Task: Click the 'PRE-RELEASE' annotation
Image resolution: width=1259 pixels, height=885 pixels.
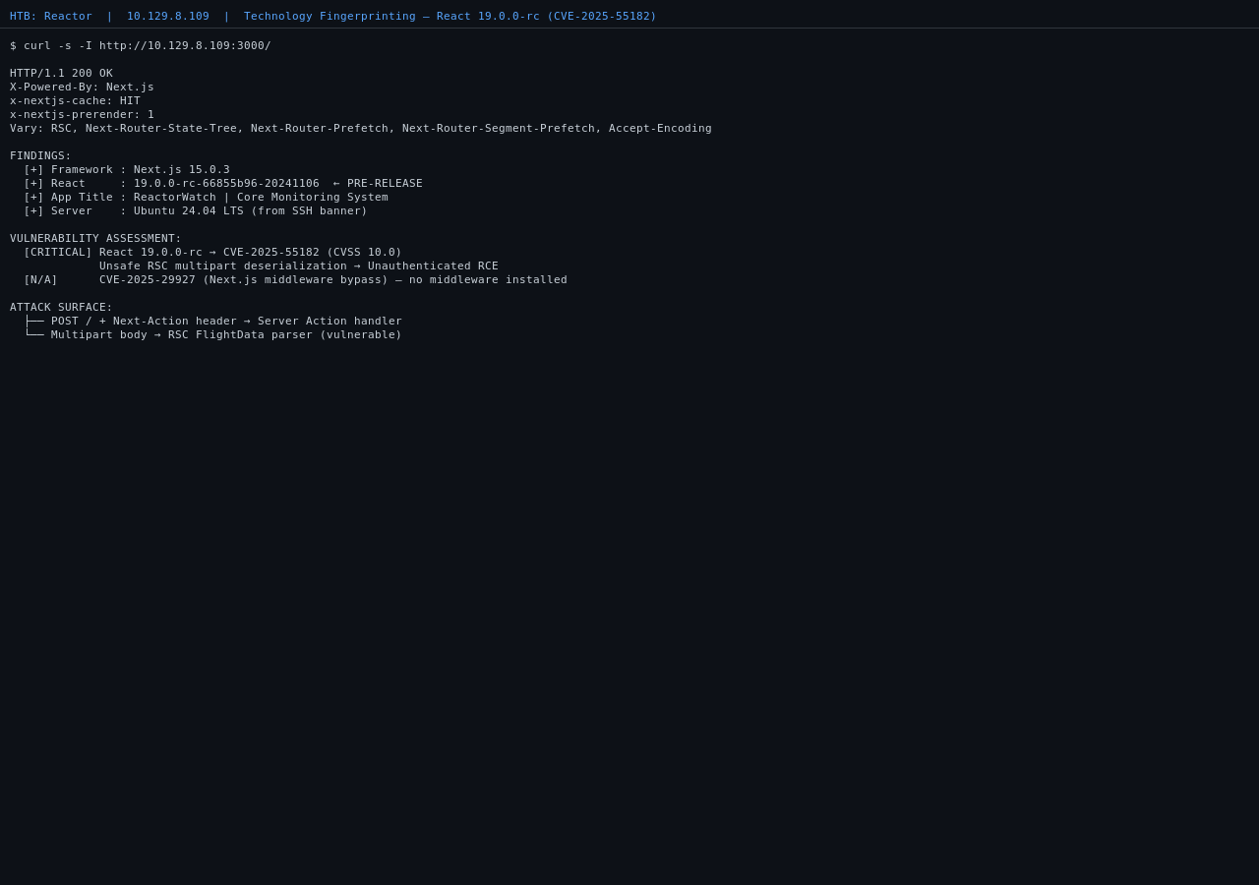Action: (385, 183)
